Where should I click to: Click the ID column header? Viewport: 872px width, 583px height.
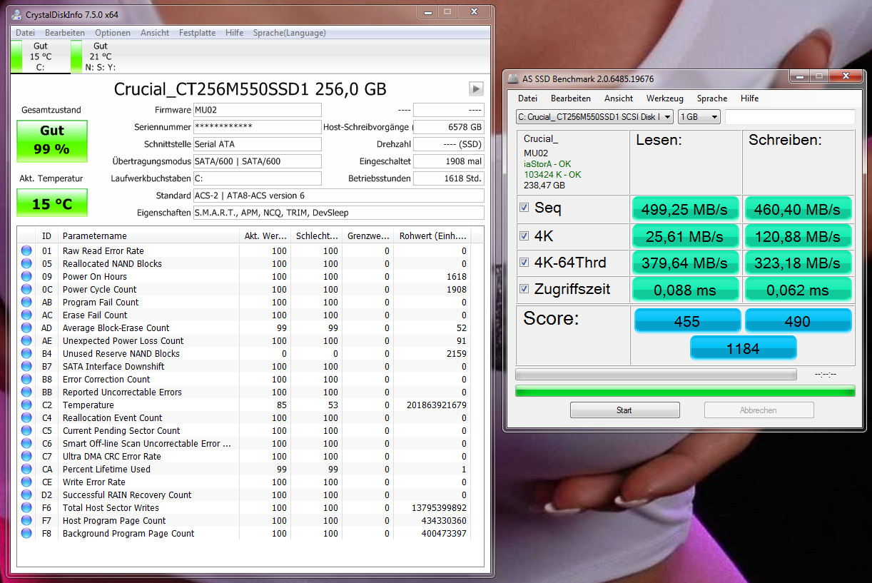point(47,235)
